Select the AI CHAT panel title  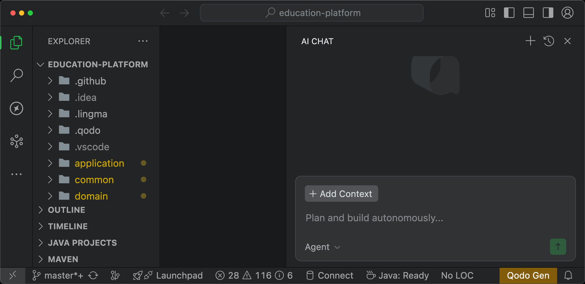tap(317, 41)
